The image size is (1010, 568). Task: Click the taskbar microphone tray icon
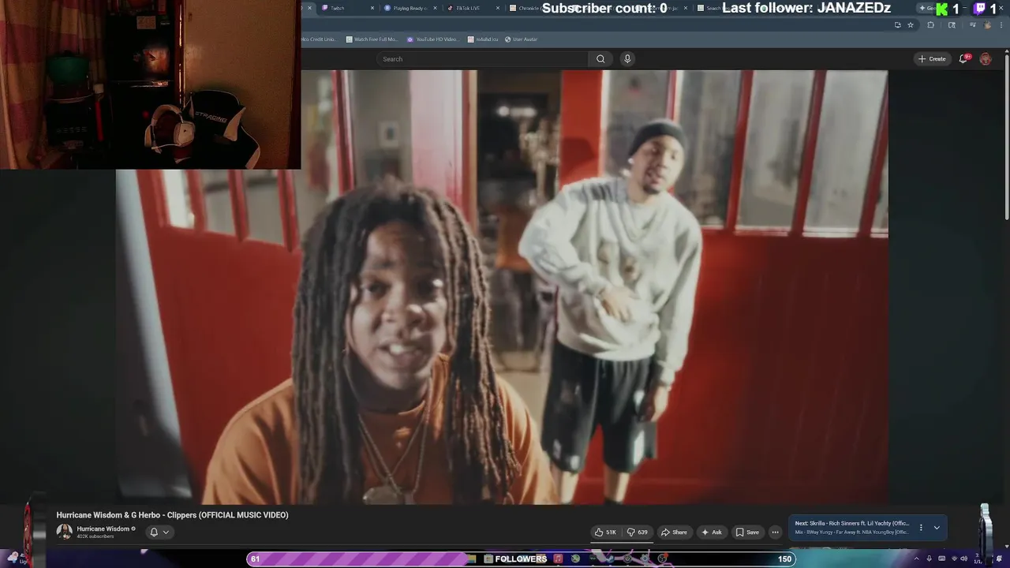[929, 559]
